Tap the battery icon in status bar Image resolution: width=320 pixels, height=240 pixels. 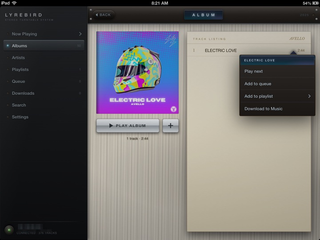pos(315,3)
